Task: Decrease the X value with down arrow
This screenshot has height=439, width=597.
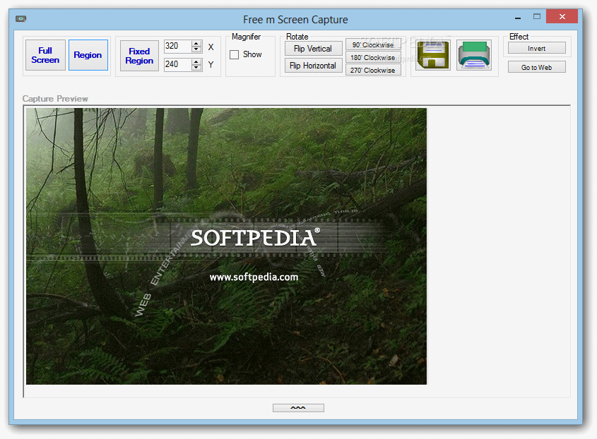Action: click(x=196, y=49)
